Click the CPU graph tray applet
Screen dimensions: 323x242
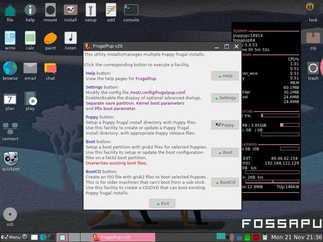(220, 236)
